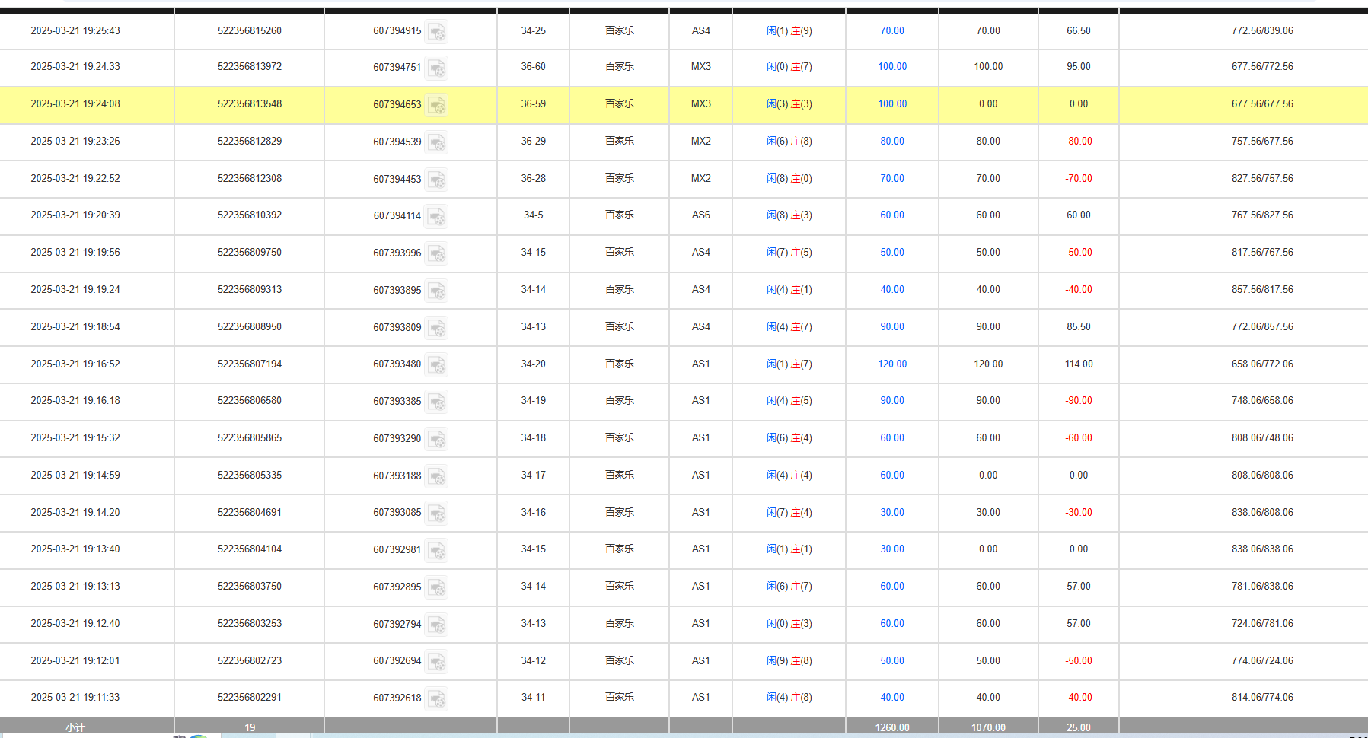Viewport: 1368px width, 738px height.
Task: Click the blue 120.00 bet amount link
Action: point(892,364)
